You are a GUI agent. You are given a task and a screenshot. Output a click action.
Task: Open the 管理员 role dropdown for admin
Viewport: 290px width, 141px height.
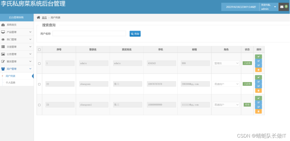pos(226,63)
